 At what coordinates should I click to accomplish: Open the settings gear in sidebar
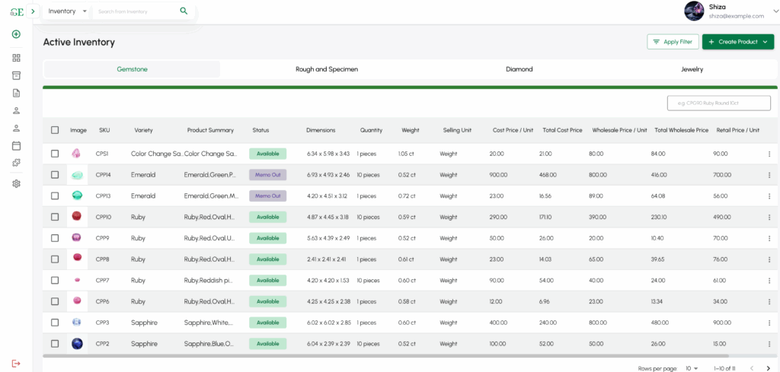(16, 183)
